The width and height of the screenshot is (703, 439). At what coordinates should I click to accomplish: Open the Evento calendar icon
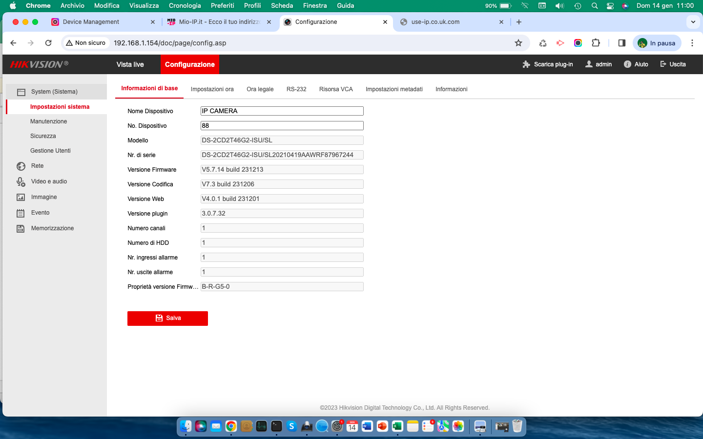point(21,213)
